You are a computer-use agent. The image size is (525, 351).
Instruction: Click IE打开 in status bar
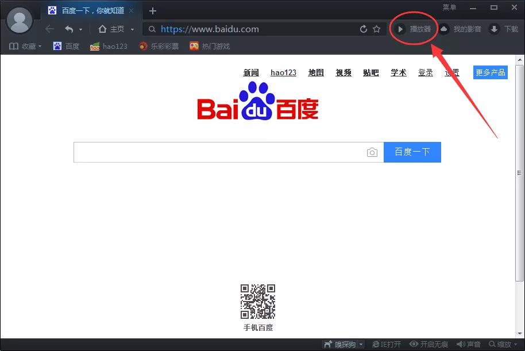pos(387,344)
